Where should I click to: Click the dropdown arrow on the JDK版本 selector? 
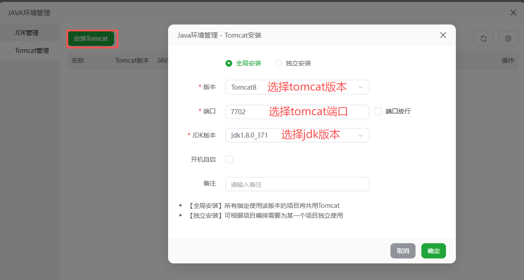point(361,135)
